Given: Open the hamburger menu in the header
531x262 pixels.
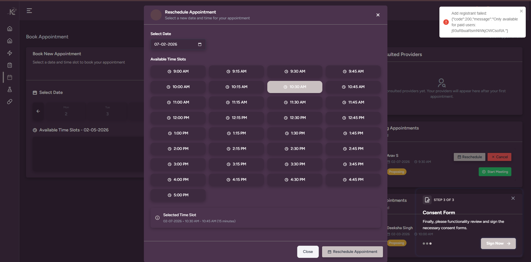Looking at the screenshot, I should click(x=29, y=11).
